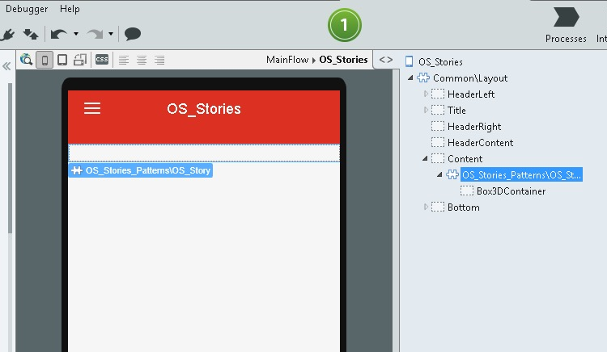
Task: Click OS_Stories in the breadcrumb
Action: 343,60
